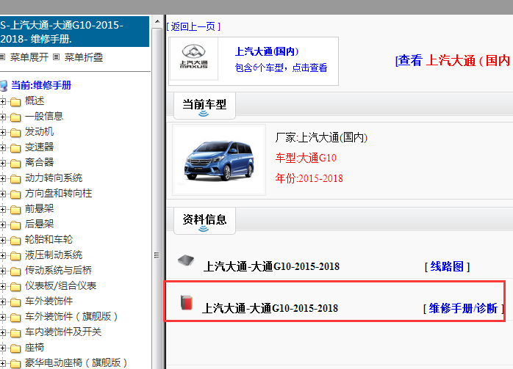This screenshot has width=513, height=369.
Task: Click the 菜单展开 expand-all icon
Action: [3, 57]
